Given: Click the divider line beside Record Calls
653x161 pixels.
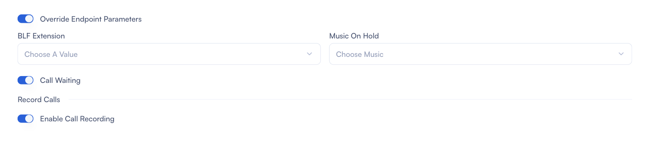Looking at the screenshot, I should click(350, 99).
